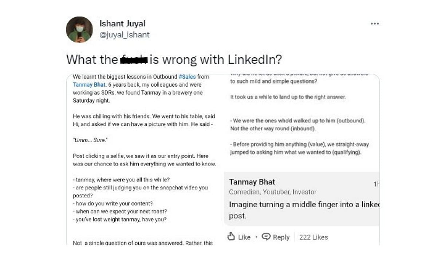Open the tweet's three-dot more options menu
Viewport: 430px width, 257px height.
tap(375, 24)
